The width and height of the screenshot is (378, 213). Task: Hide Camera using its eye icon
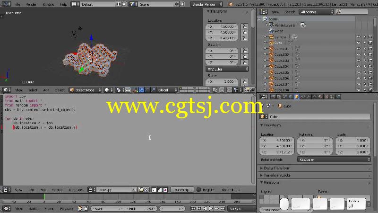[359, 37]
